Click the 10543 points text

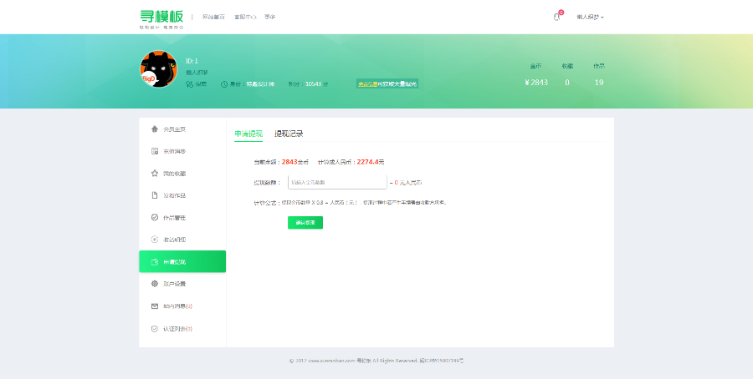pyautogui.click(x=308, y=84)
